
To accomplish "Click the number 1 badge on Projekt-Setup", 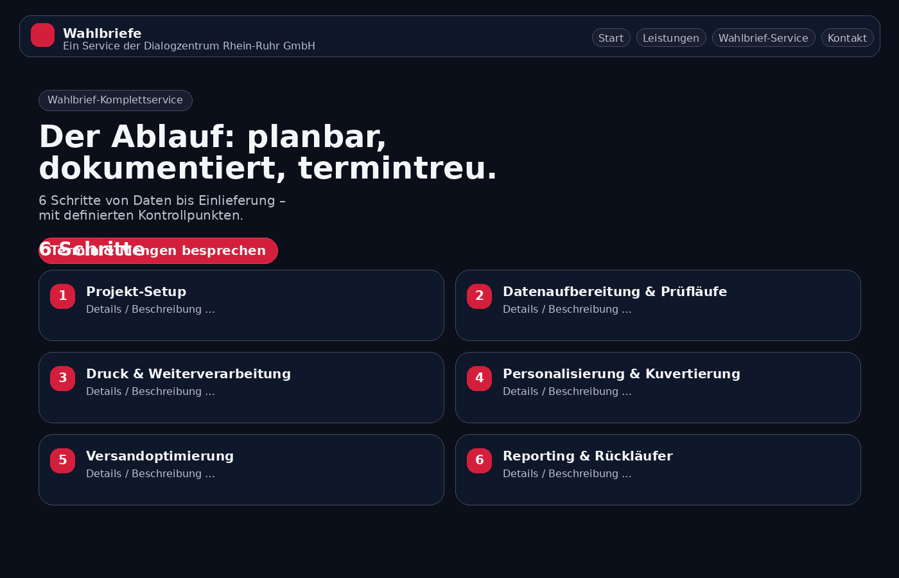I will tap(62, 296).
